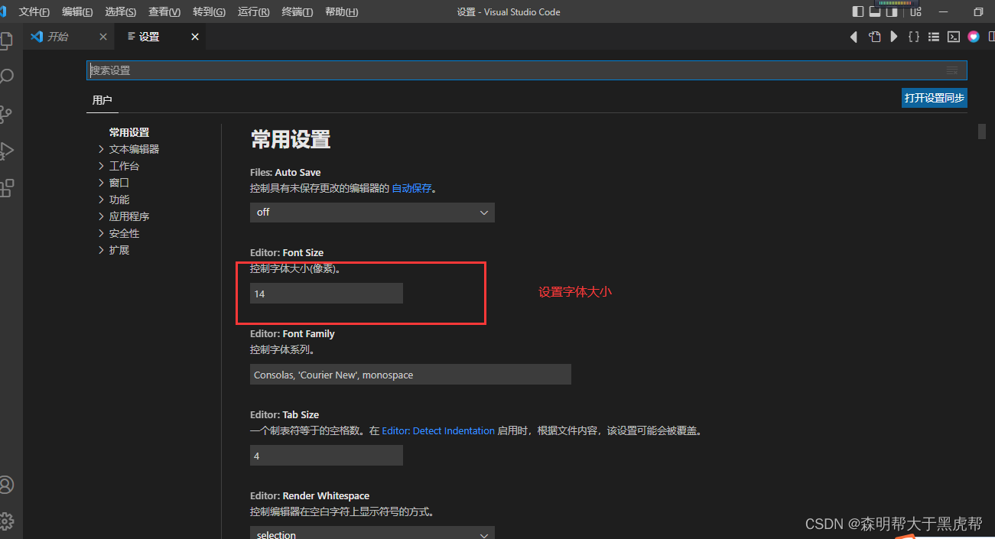
Task: Click the Tab Size field showing 4
Action: (327, 456)
